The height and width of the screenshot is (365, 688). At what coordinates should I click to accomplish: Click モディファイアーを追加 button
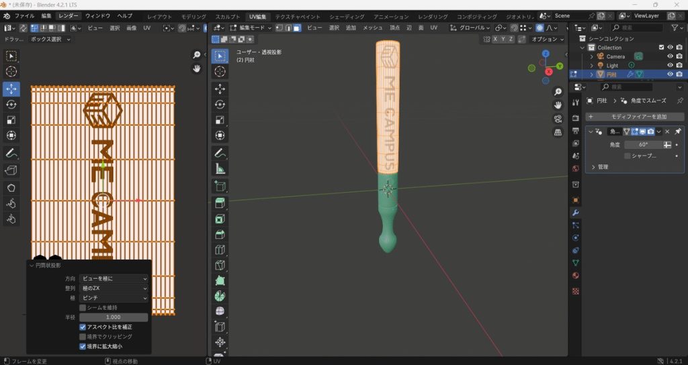635,117
